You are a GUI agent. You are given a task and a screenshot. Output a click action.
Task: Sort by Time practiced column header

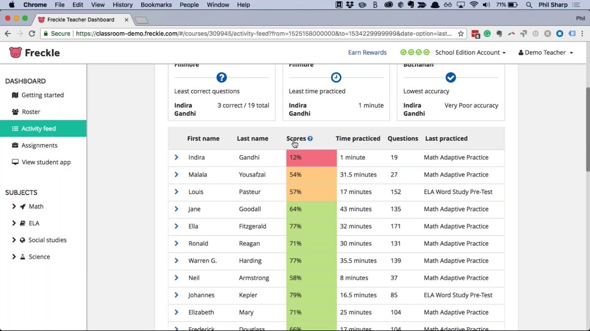358,139
